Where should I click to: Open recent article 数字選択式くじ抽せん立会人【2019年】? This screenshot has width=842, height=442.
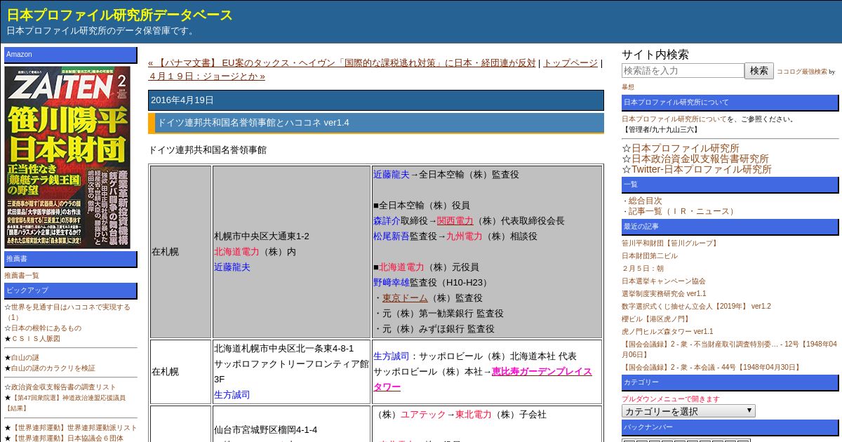point(696,307)
